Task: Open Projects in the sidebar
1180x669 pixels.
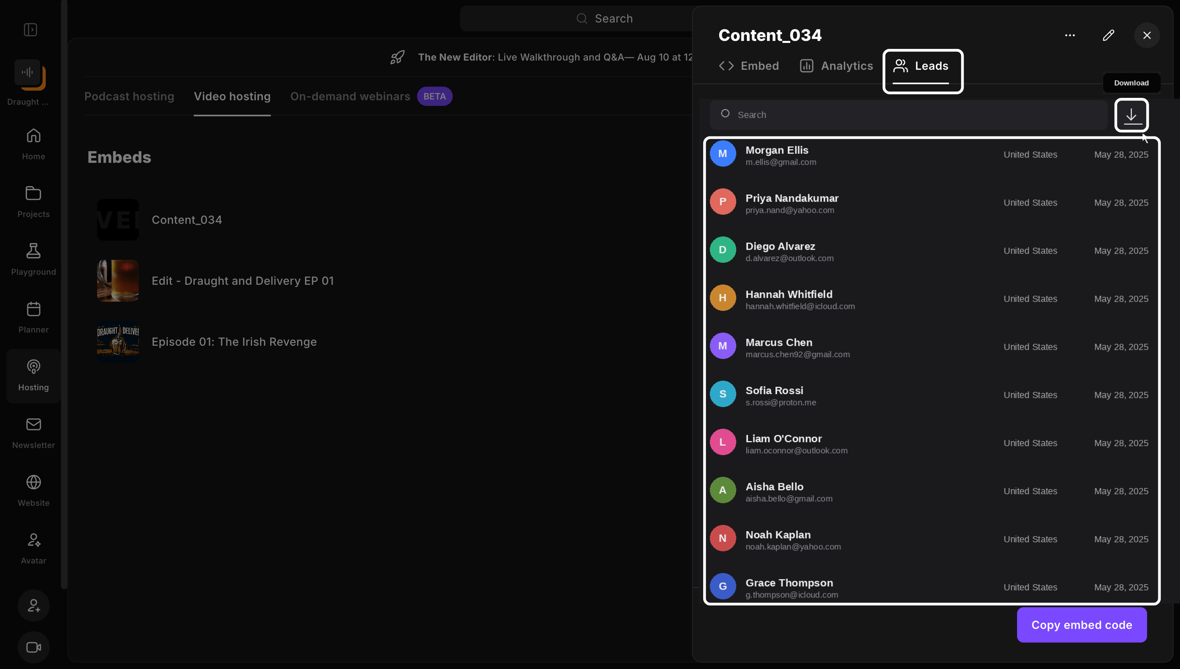Action: [34, 202]
